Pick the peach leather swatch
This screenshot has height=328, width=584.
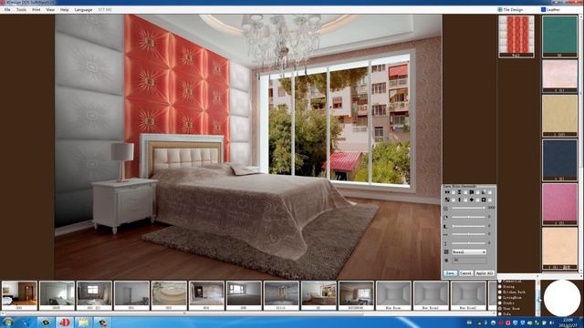[559, 249]
